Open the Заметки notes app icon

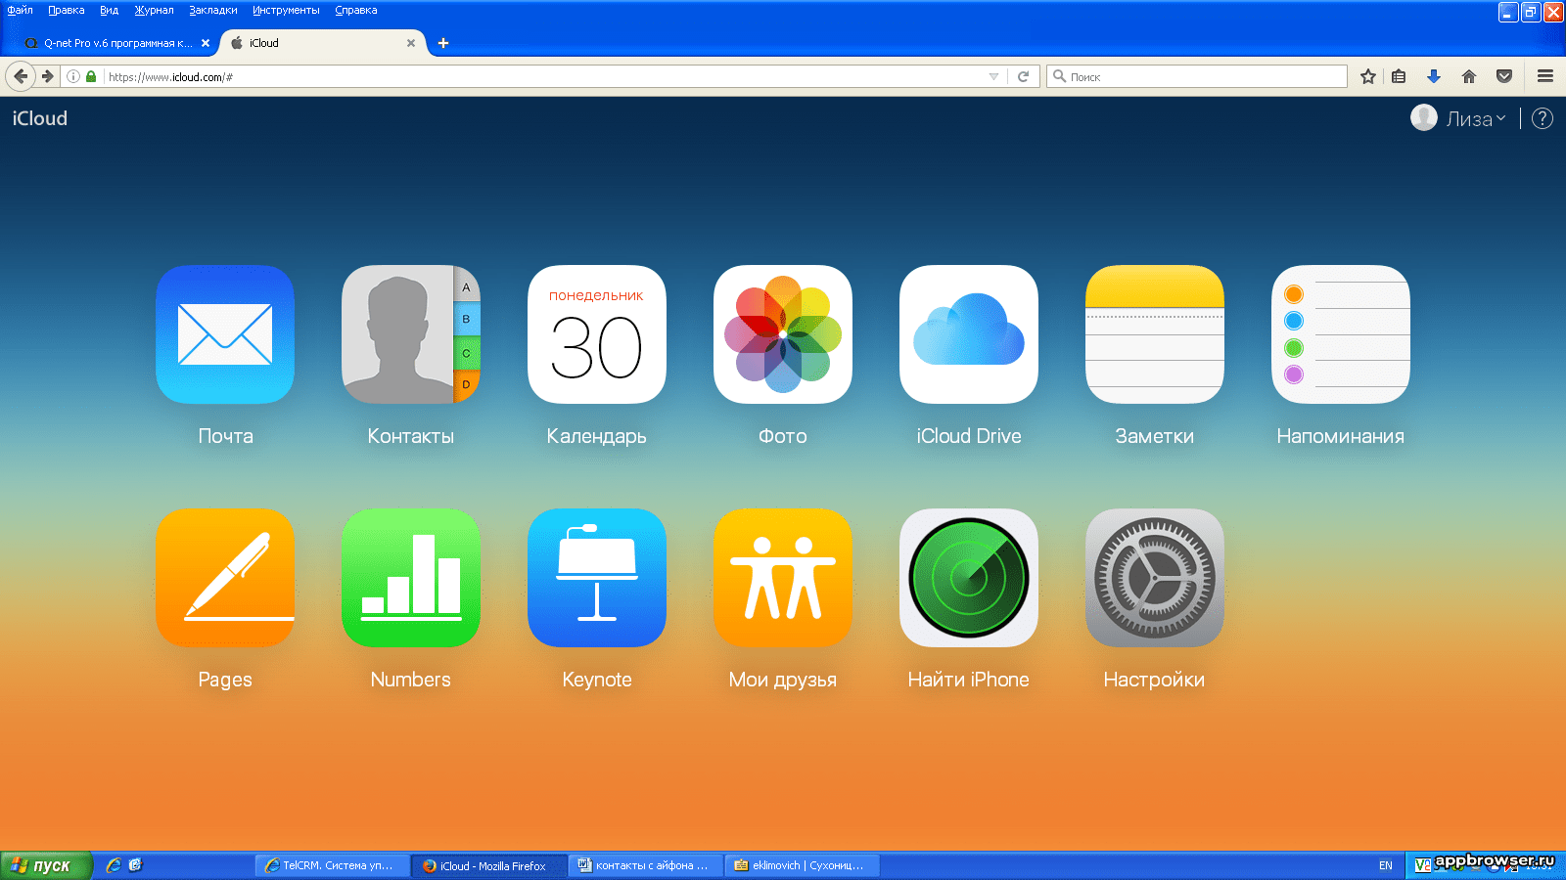[x=1155, y=334]
